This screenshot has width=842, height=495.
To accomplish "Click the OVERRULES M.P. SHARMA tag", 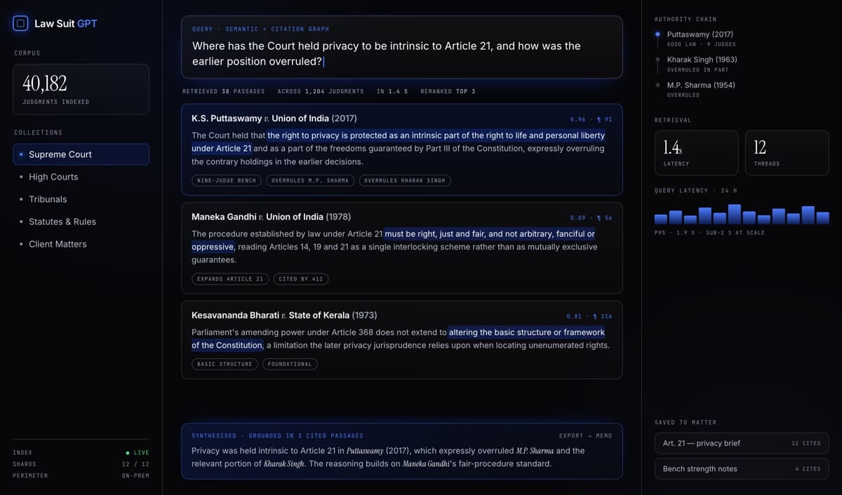I will [310, 180].
